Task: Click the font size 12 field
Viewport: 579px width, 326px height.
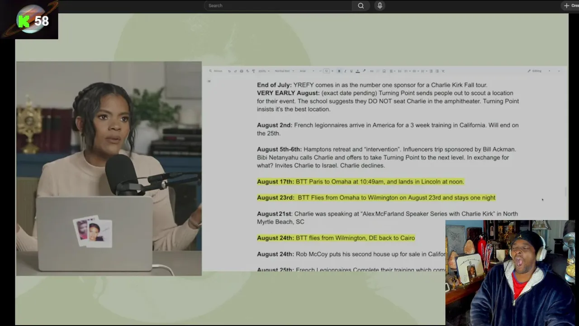Action: (327, 71)
